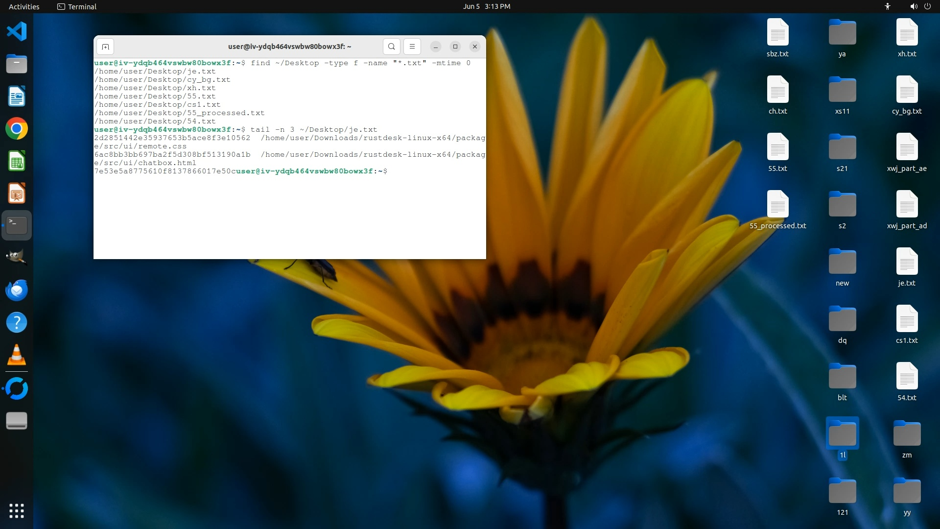Open the accessibility menu in top bar
The image size is (940, 529).
tap(887, 6)
